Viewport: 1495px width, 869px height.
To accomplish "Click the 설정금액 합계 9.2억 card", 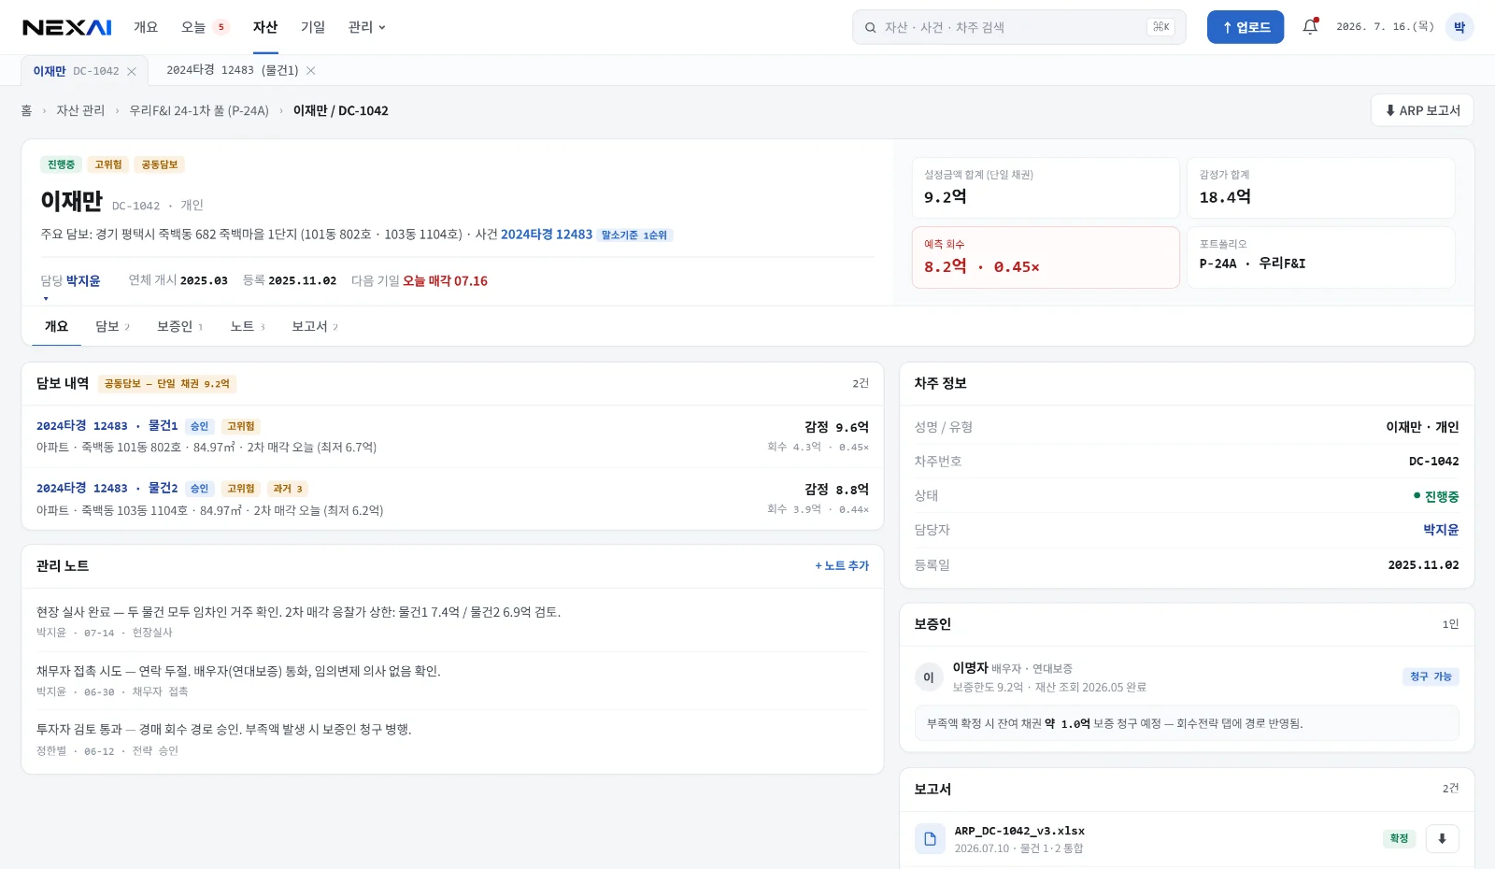I will click(x=1046, y=188).
